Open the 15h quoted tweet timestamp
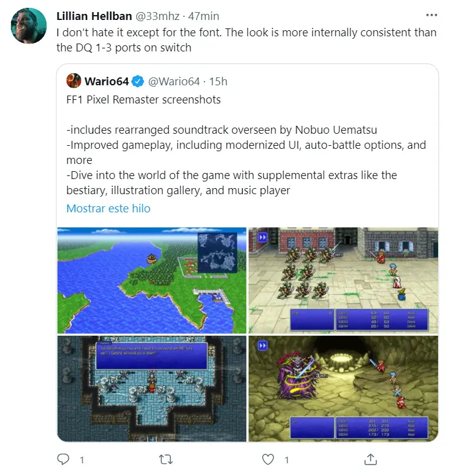 pyautogui.click(x=218, y=82)
